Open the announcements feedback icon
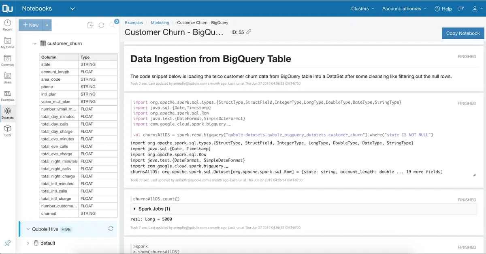Screen dimensions: 486x254 (x=461, y=9)
